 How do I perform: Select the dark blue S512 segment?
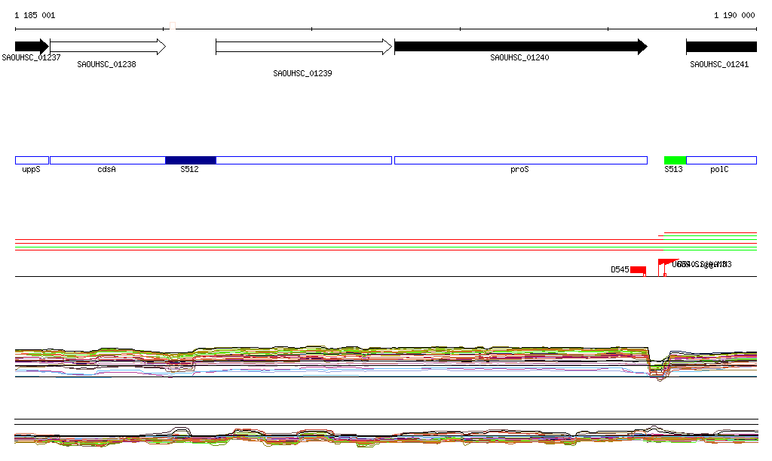tap(190, 160)
